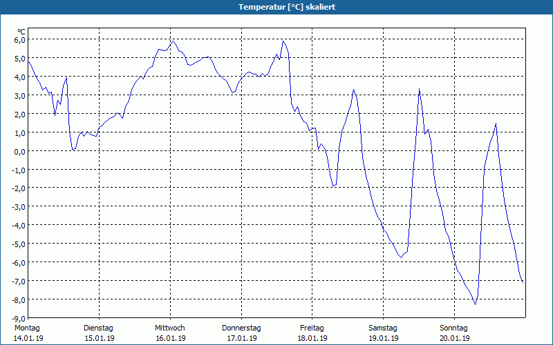The width and height of the screenshot is (553, 345).
Task: Click the 3,0 y-axis label
Action: pos(20,96)
